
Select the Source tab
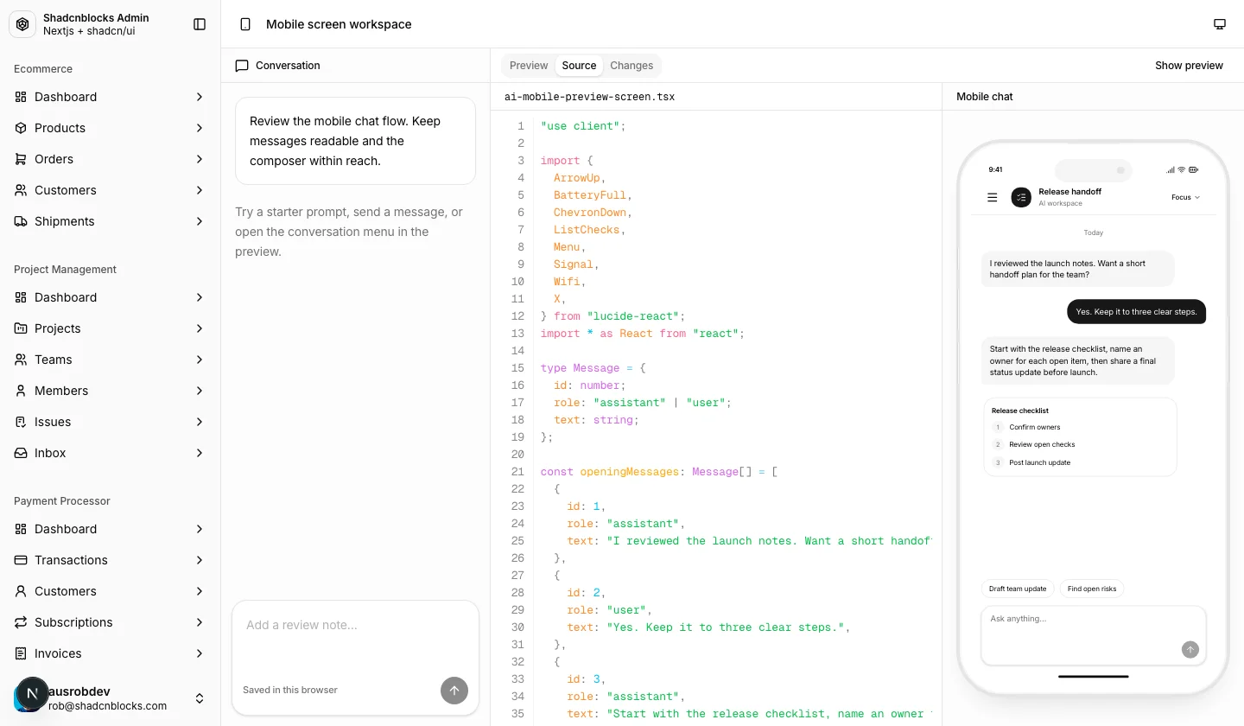(579, 66)
